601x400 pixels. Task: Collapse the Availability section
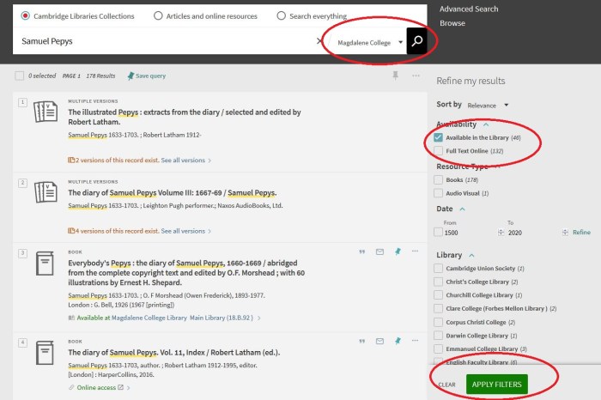(x=486, y=124)
